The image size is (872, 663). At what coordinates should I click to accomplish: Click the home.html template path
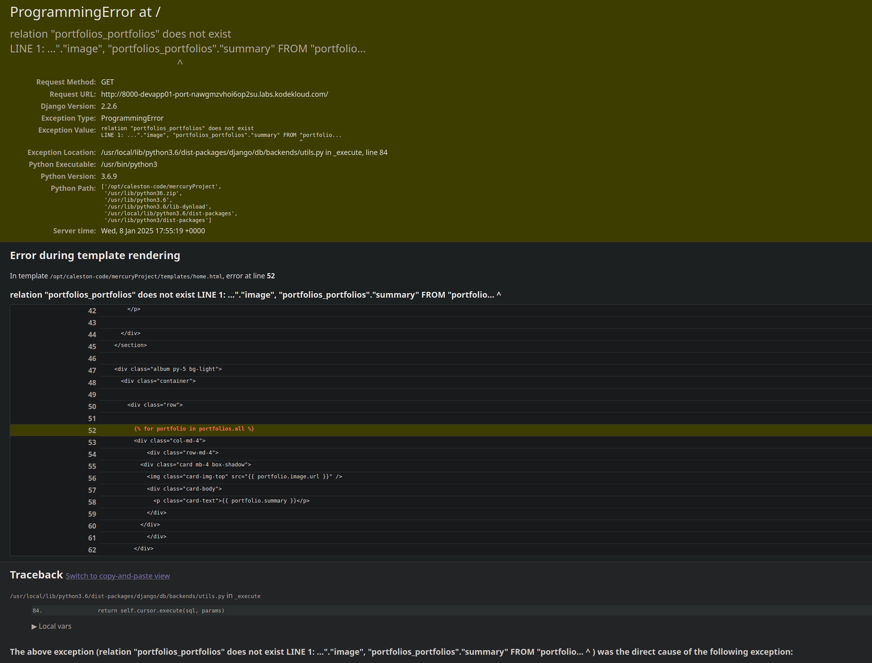coord(136,277)
